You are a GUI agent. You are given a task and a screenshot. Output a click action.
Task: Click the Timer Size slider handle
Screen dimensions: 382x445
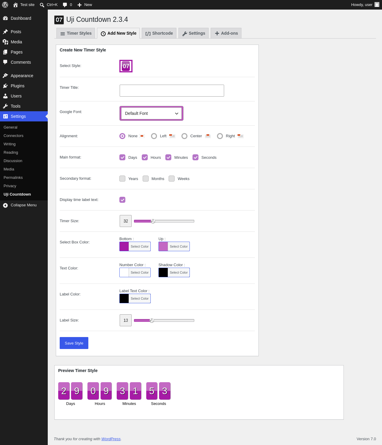[153, 221]
